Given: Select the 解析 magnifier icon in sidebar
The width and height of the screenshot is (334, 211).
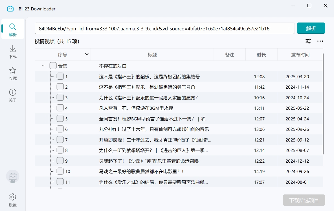Looking at the screenshot, I should 12,26.
